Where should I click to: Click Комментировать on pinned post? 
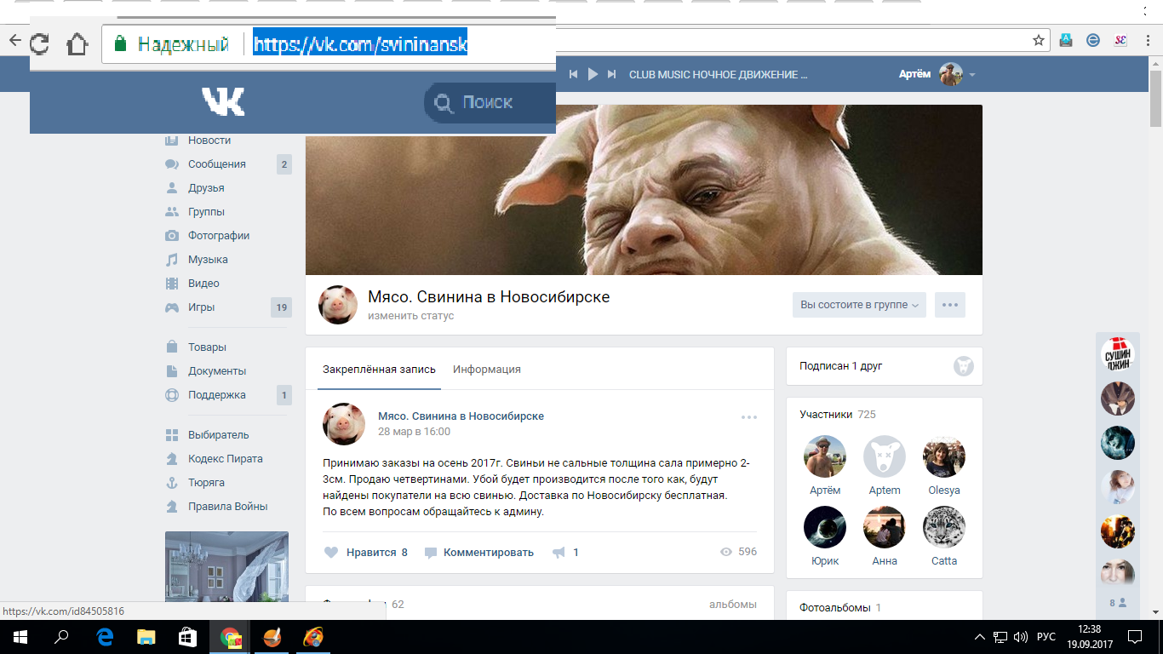(x=488, y=553)
